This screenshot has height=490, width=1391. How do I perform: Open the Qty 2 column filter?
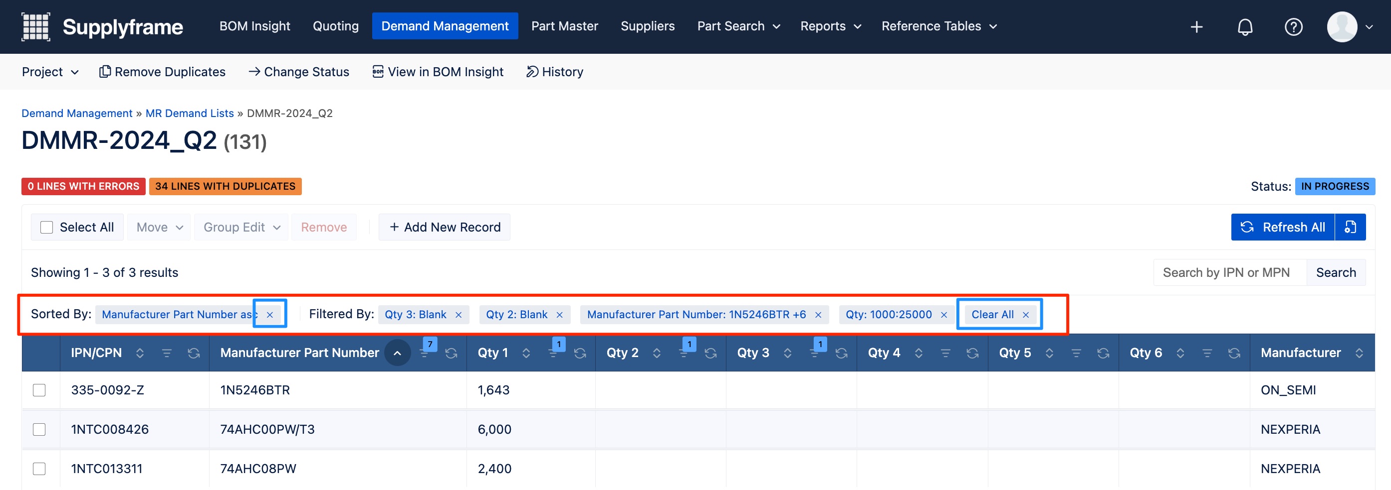pyautogui.click(x=684, y=353)
